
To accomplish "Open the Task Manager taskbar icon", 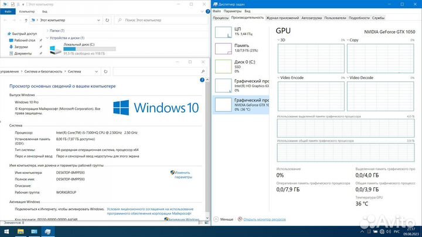I will (x=47, y=232).
